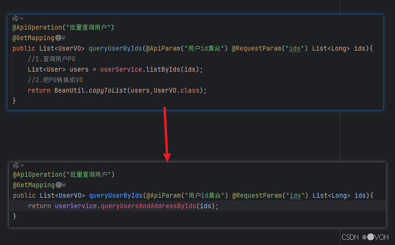
Task: Select @ApiOperation annotation in the upper snippet
Action: [x=37, y=27]
